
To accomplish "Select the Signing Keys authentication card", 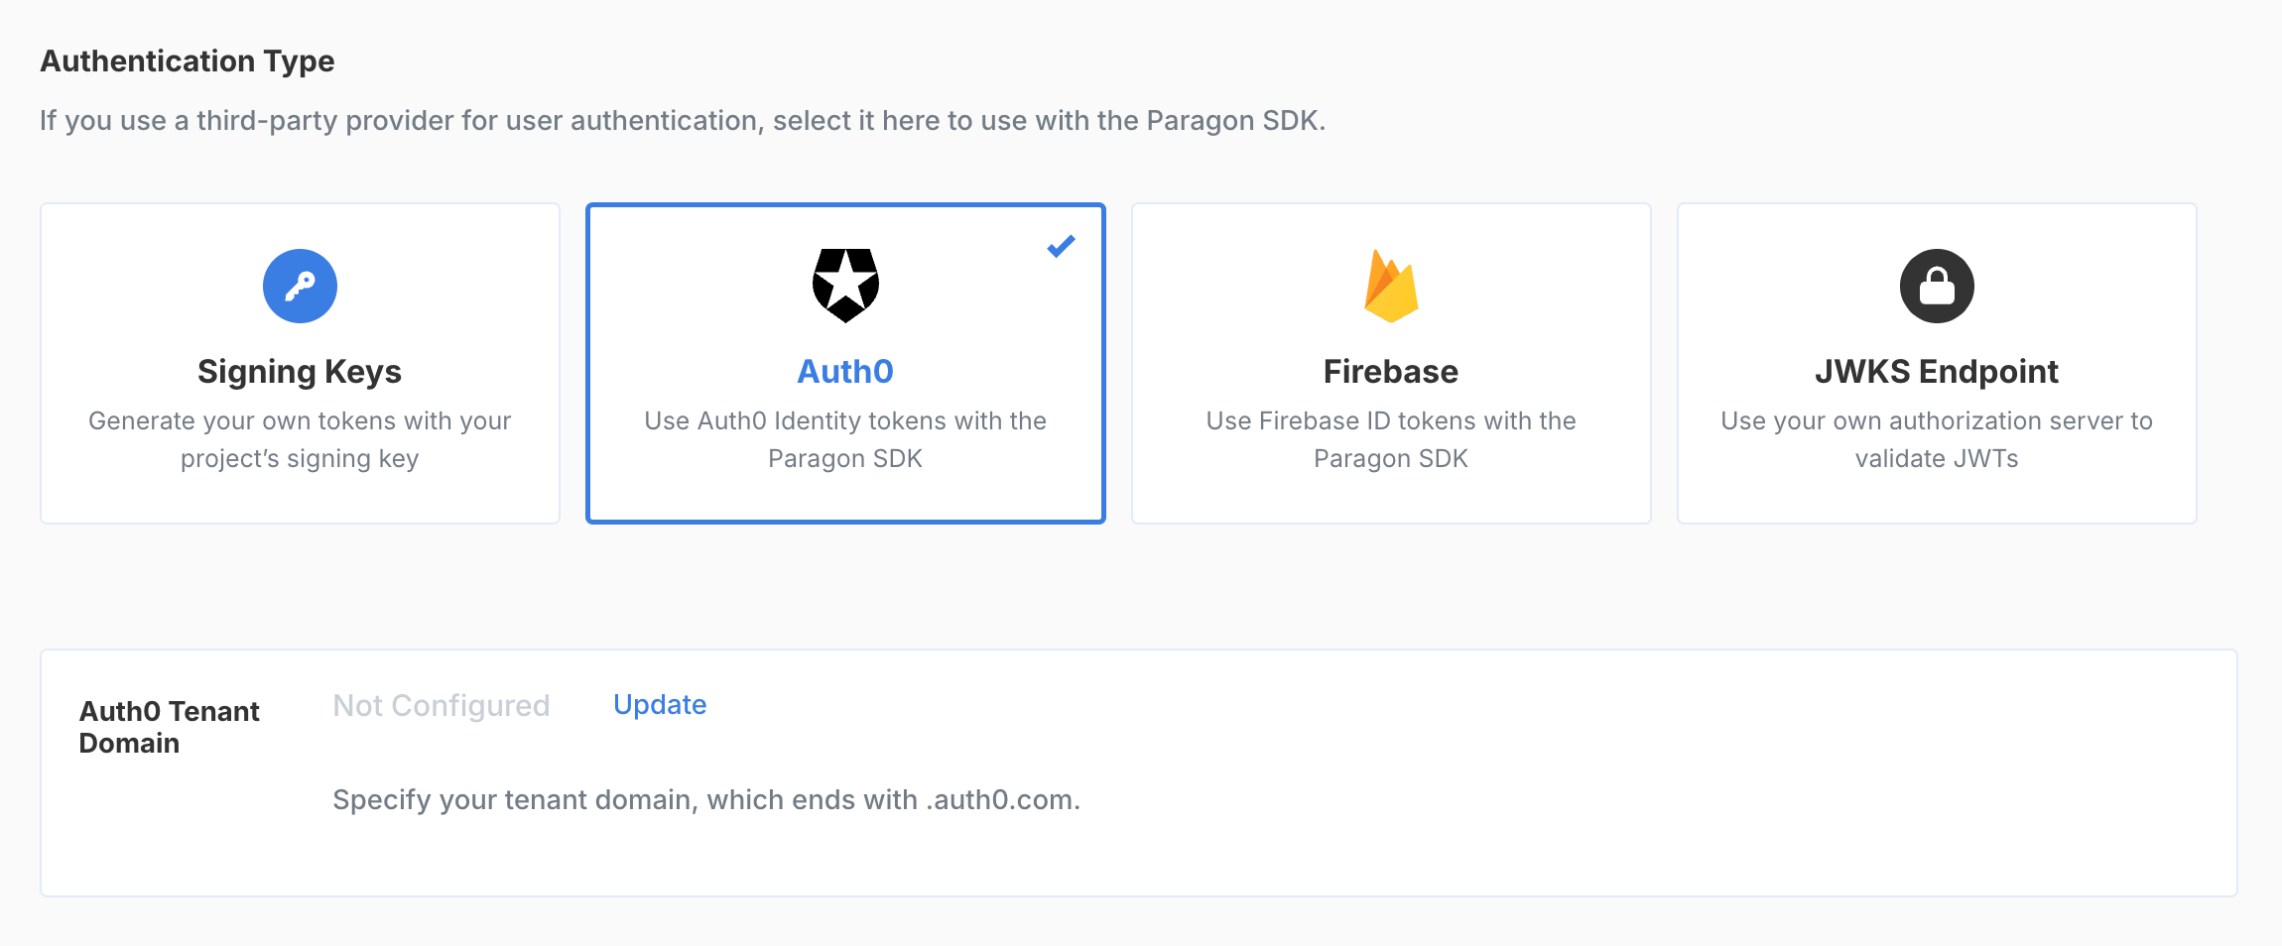I will coord(300,363).
